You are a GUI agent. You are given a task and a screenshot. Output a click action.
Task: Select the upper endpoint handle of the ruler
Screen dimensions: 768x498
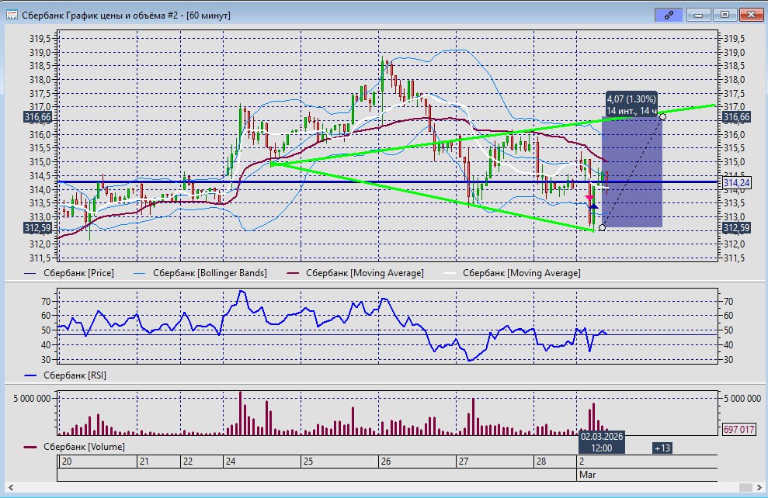point(662,116)
